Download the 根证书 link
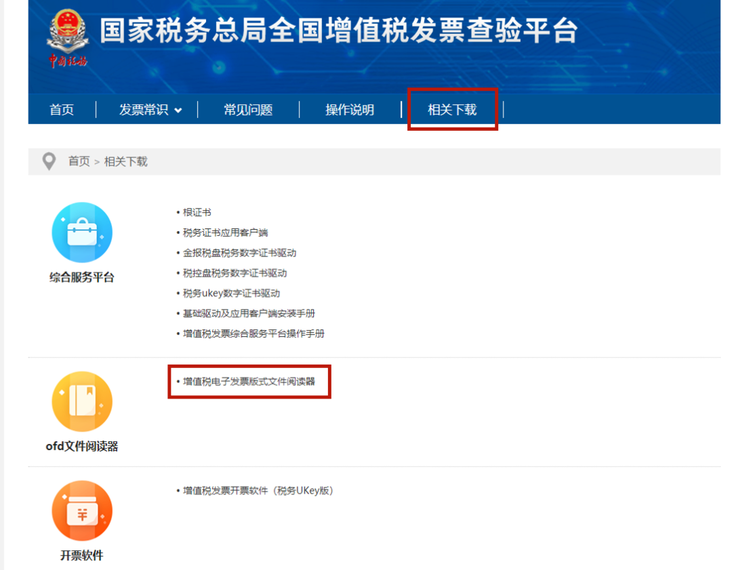This screenshot has height=570, width=732. (197, 212)
